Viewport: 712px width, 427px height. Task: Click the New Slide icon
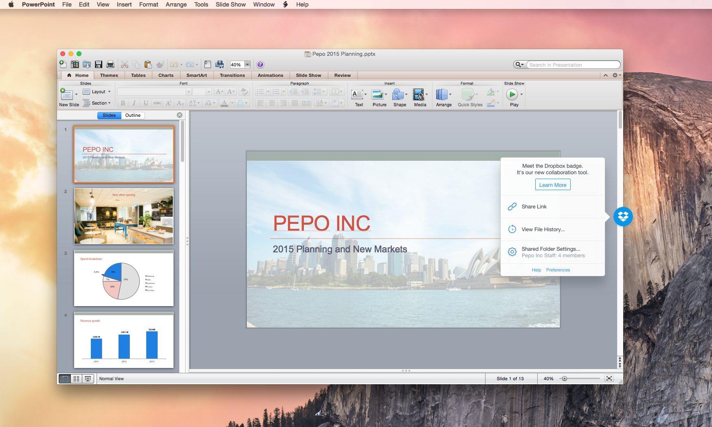(67, 94)
